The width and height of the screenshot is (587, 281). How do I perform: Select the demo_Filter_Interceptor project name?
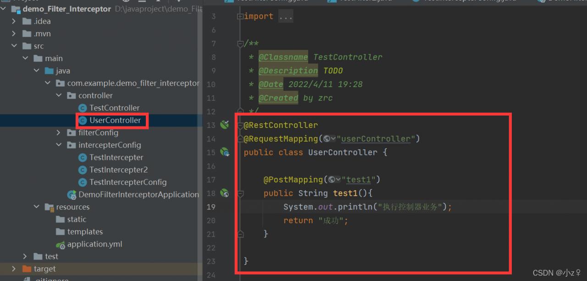[67, 9]
